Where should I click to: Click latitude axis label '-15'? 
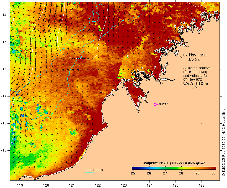point(4,42)
